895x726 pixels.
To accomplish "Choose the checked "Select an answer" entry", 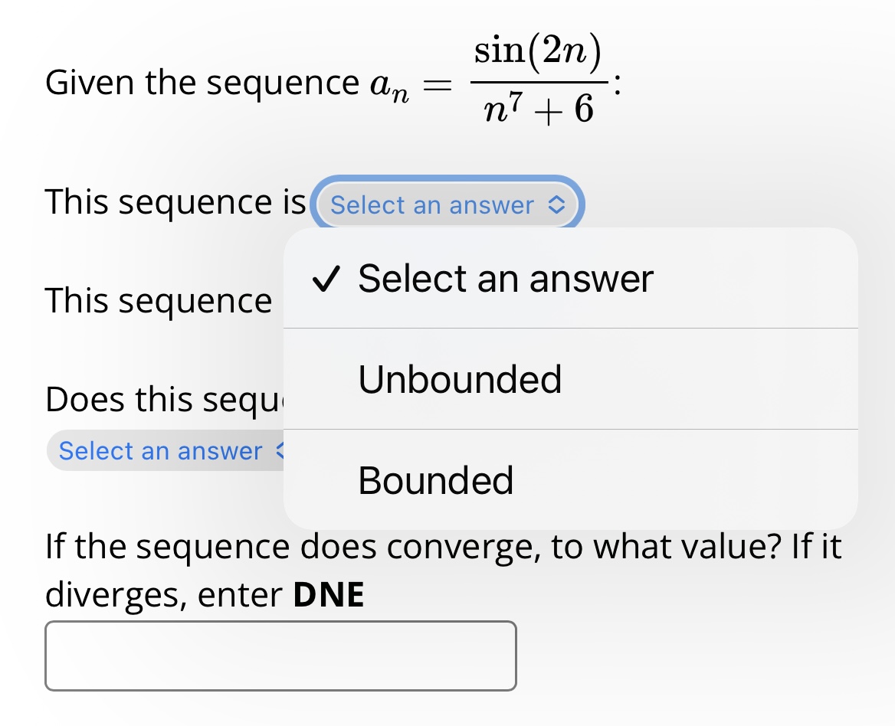I will 505,278.
